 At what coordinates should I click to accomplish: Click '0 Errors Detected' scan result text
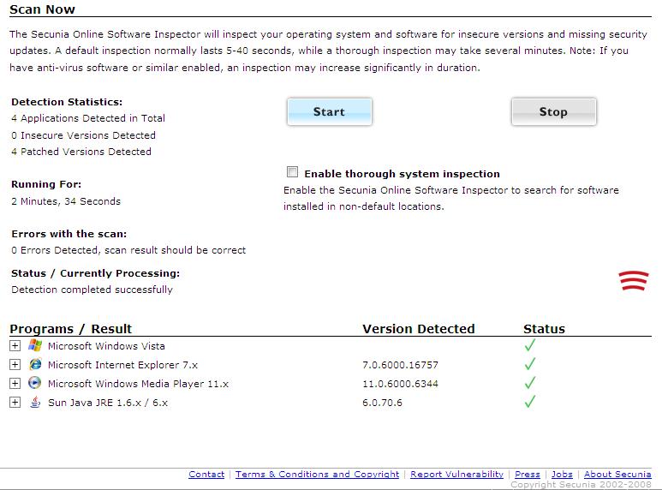click(x=128, y=250)
